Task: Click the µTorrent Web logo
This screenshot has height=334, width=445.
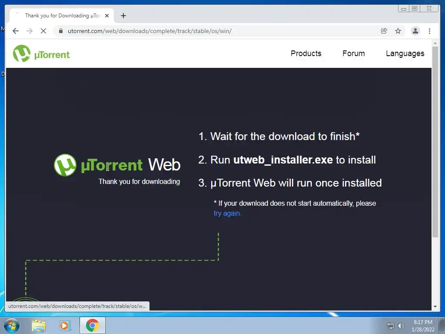Action: click(117, 165)
